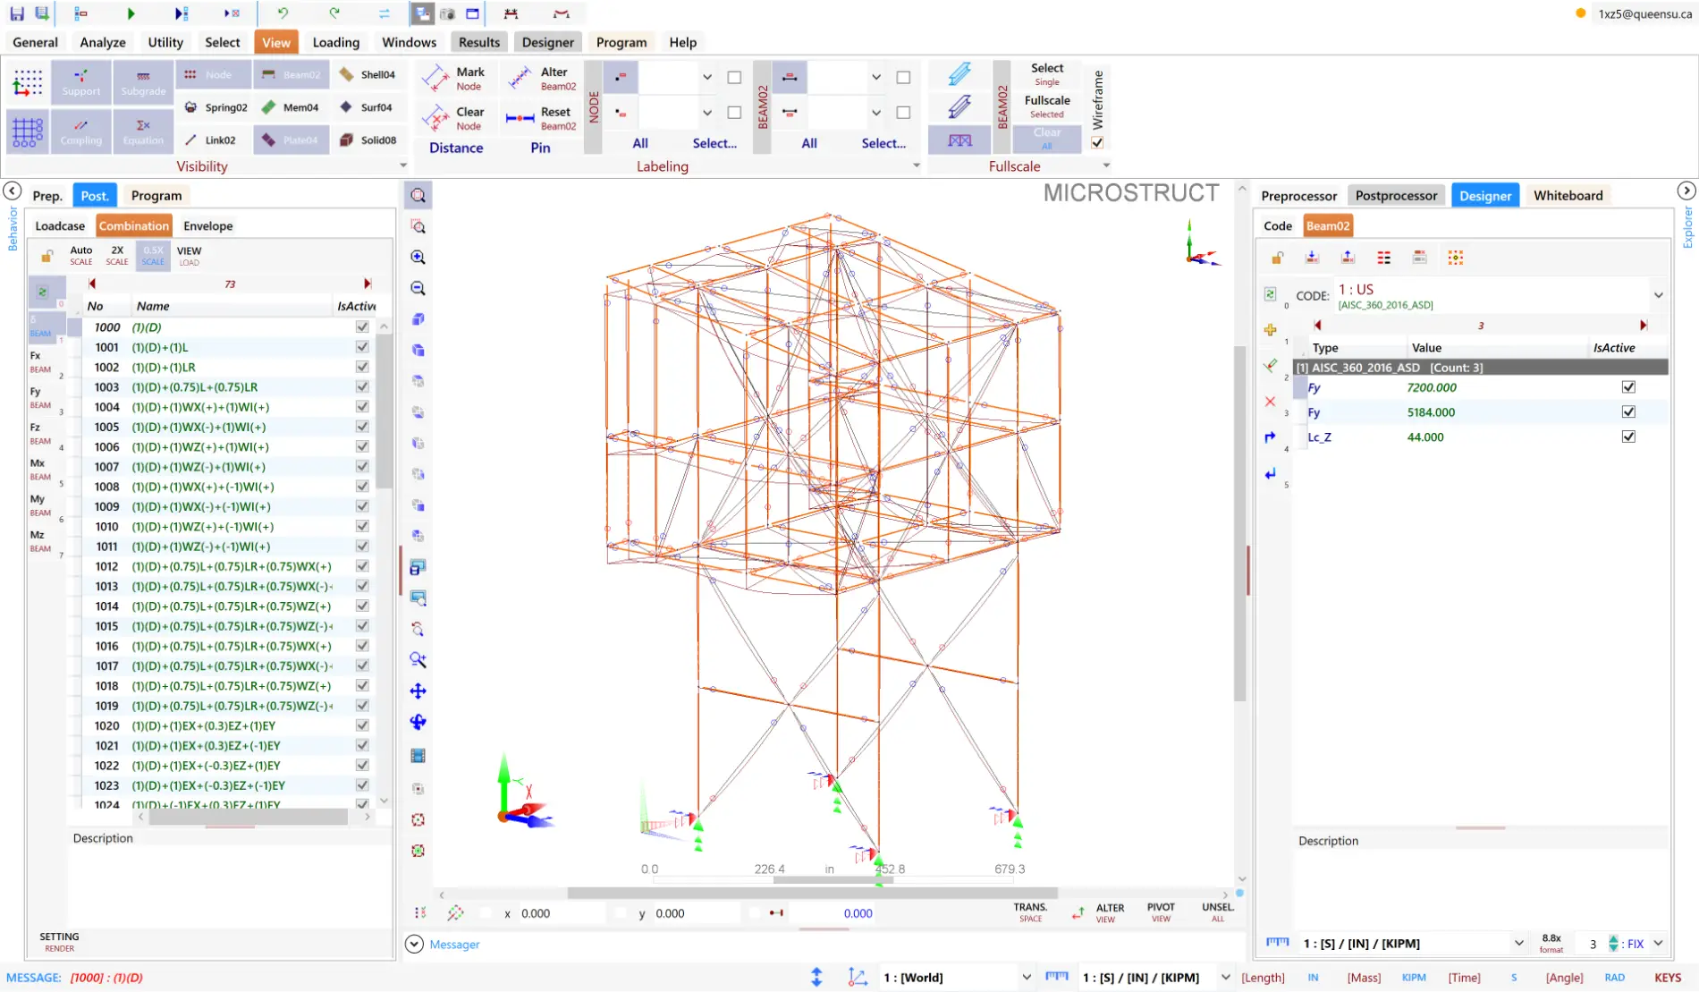1699x992 pixels.
Task: Click the Mx BEAM result icon
Action: tap(39, 470)
